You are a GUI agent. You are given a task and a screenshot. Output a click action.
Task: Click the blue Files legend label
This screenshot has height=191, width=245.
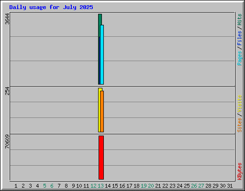point(240,38)
